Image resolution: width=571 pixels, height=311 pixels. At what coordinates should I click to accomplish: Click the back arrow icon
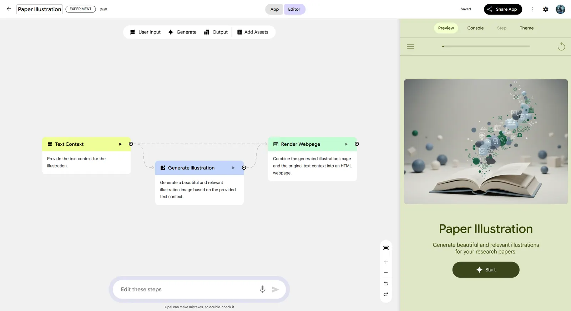tap(9, 9)
